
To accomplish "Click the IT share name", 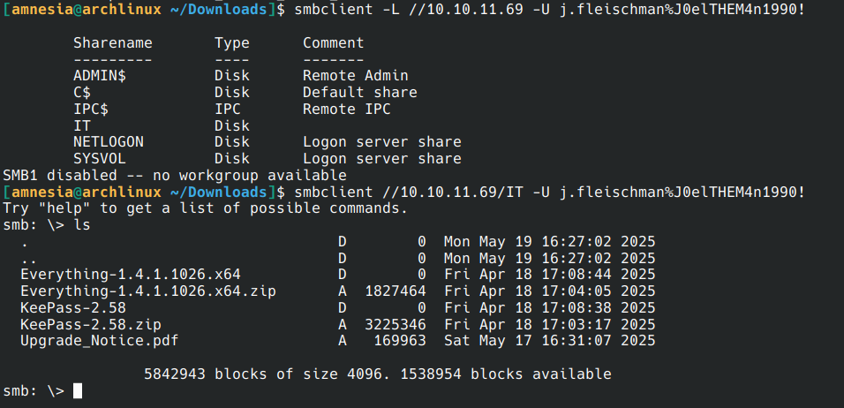I will click(x=82, y=125).
